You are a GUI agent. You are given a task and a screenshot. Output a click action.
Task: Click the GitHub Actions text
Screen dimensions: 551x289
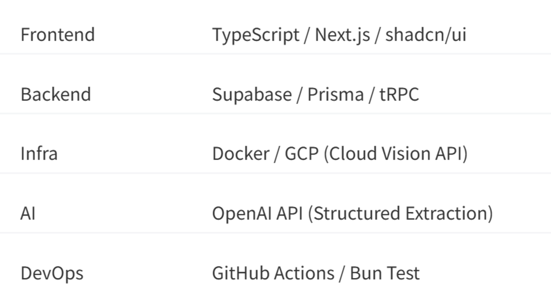273,273
